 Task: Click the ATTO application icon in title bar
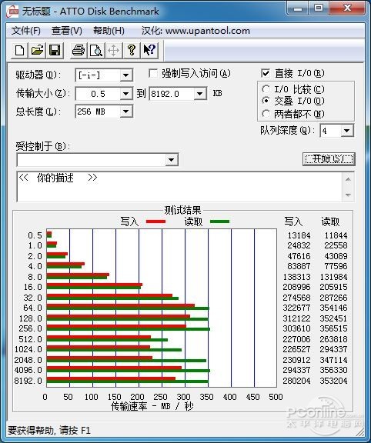pos(12,12)
